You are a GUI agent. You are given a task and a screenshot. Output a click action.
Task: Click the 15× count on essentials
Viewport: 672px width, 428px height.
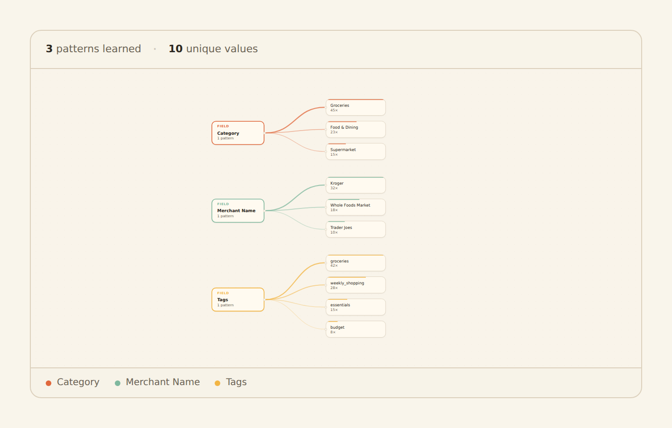coord(334,310)
